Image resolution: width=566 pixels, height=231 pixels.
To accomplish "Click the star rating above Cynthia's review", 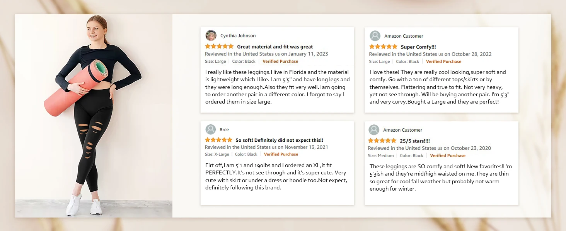I will (219, 47).
